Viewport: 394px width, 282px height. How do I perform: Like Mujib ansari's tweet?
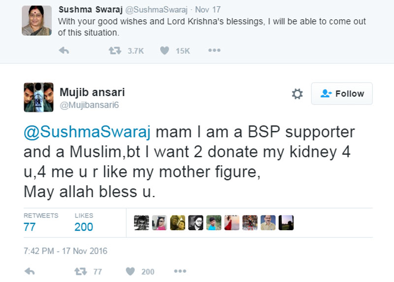click(x=130, y=271)
